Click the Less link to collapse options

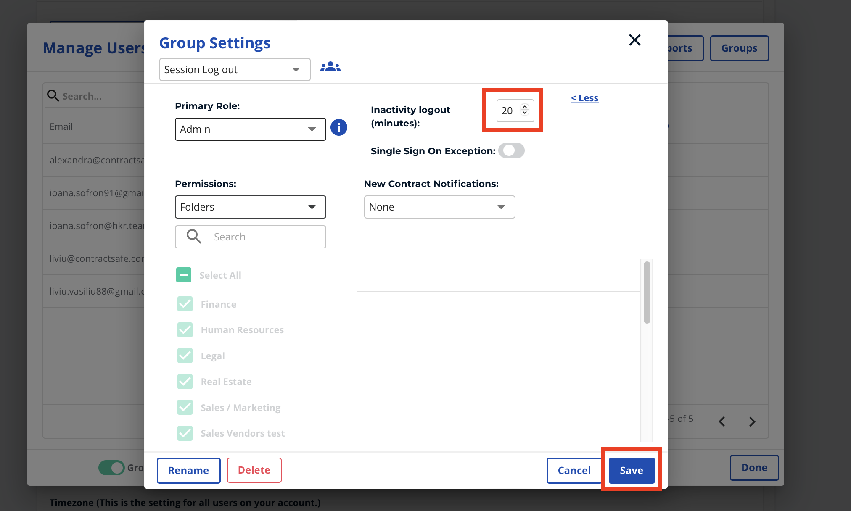[584, 98]
